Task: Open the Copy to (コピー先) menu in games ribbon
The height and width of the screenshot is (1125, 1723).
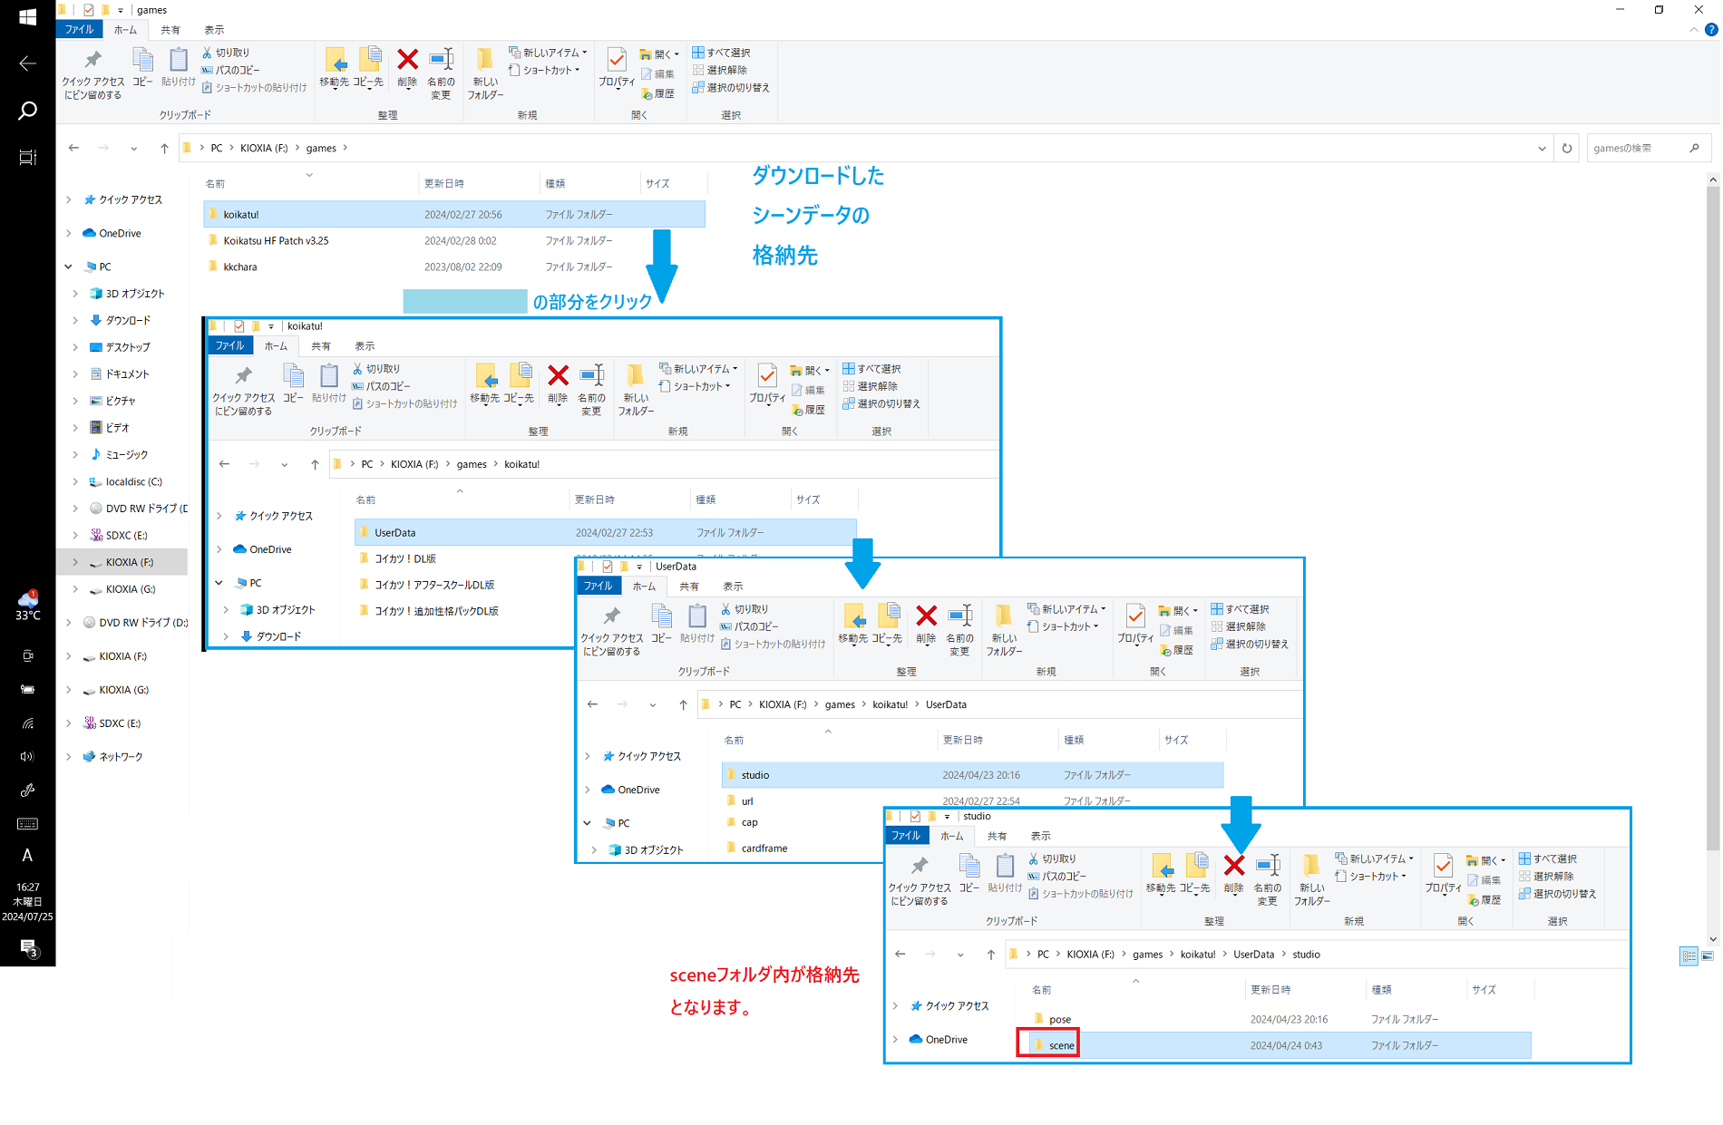Action: [368, 68]
